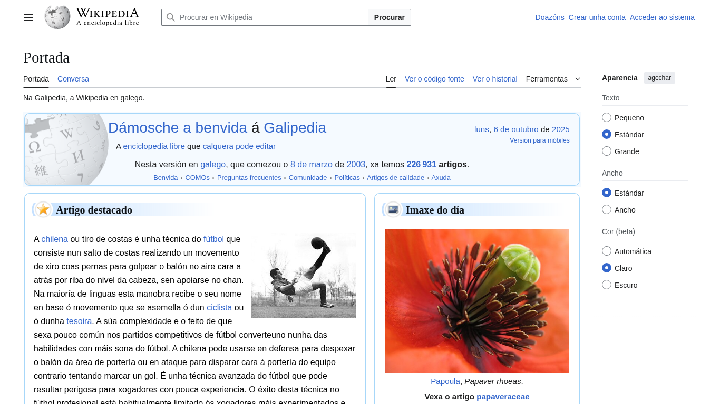
Task: Switch to the Portada tab
Action: [36, 79]
